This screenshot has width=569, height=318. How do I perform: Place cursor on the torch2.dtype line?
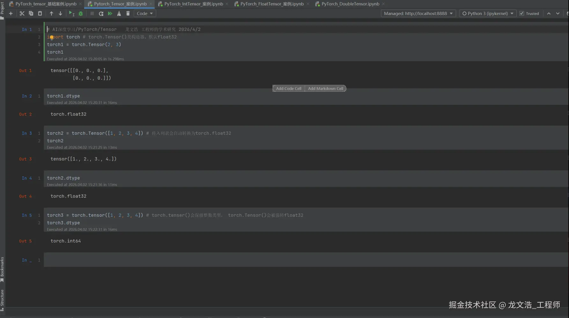[63, 178]
